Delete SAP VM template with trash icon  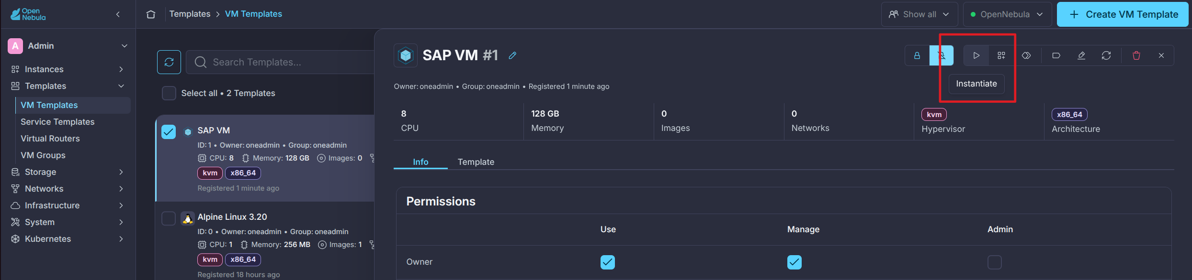1136,55
